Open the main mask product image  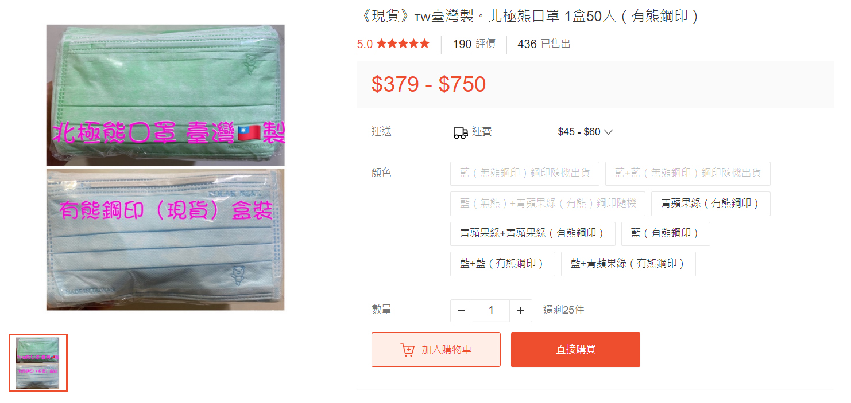point(165,167)
